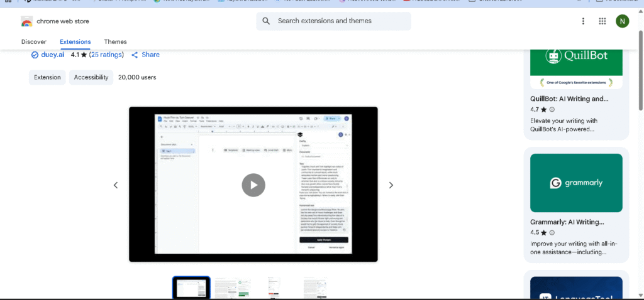Open the 25 ratings link
Screen dimensions: 644x300
[x=106, y=55]
